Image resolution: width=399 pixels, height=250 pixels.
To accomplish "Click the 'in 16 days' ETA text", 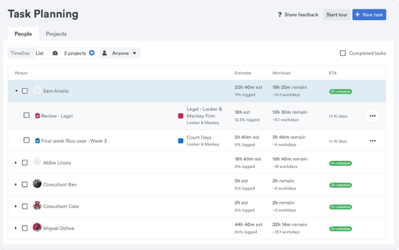I will tap(338, 141).
